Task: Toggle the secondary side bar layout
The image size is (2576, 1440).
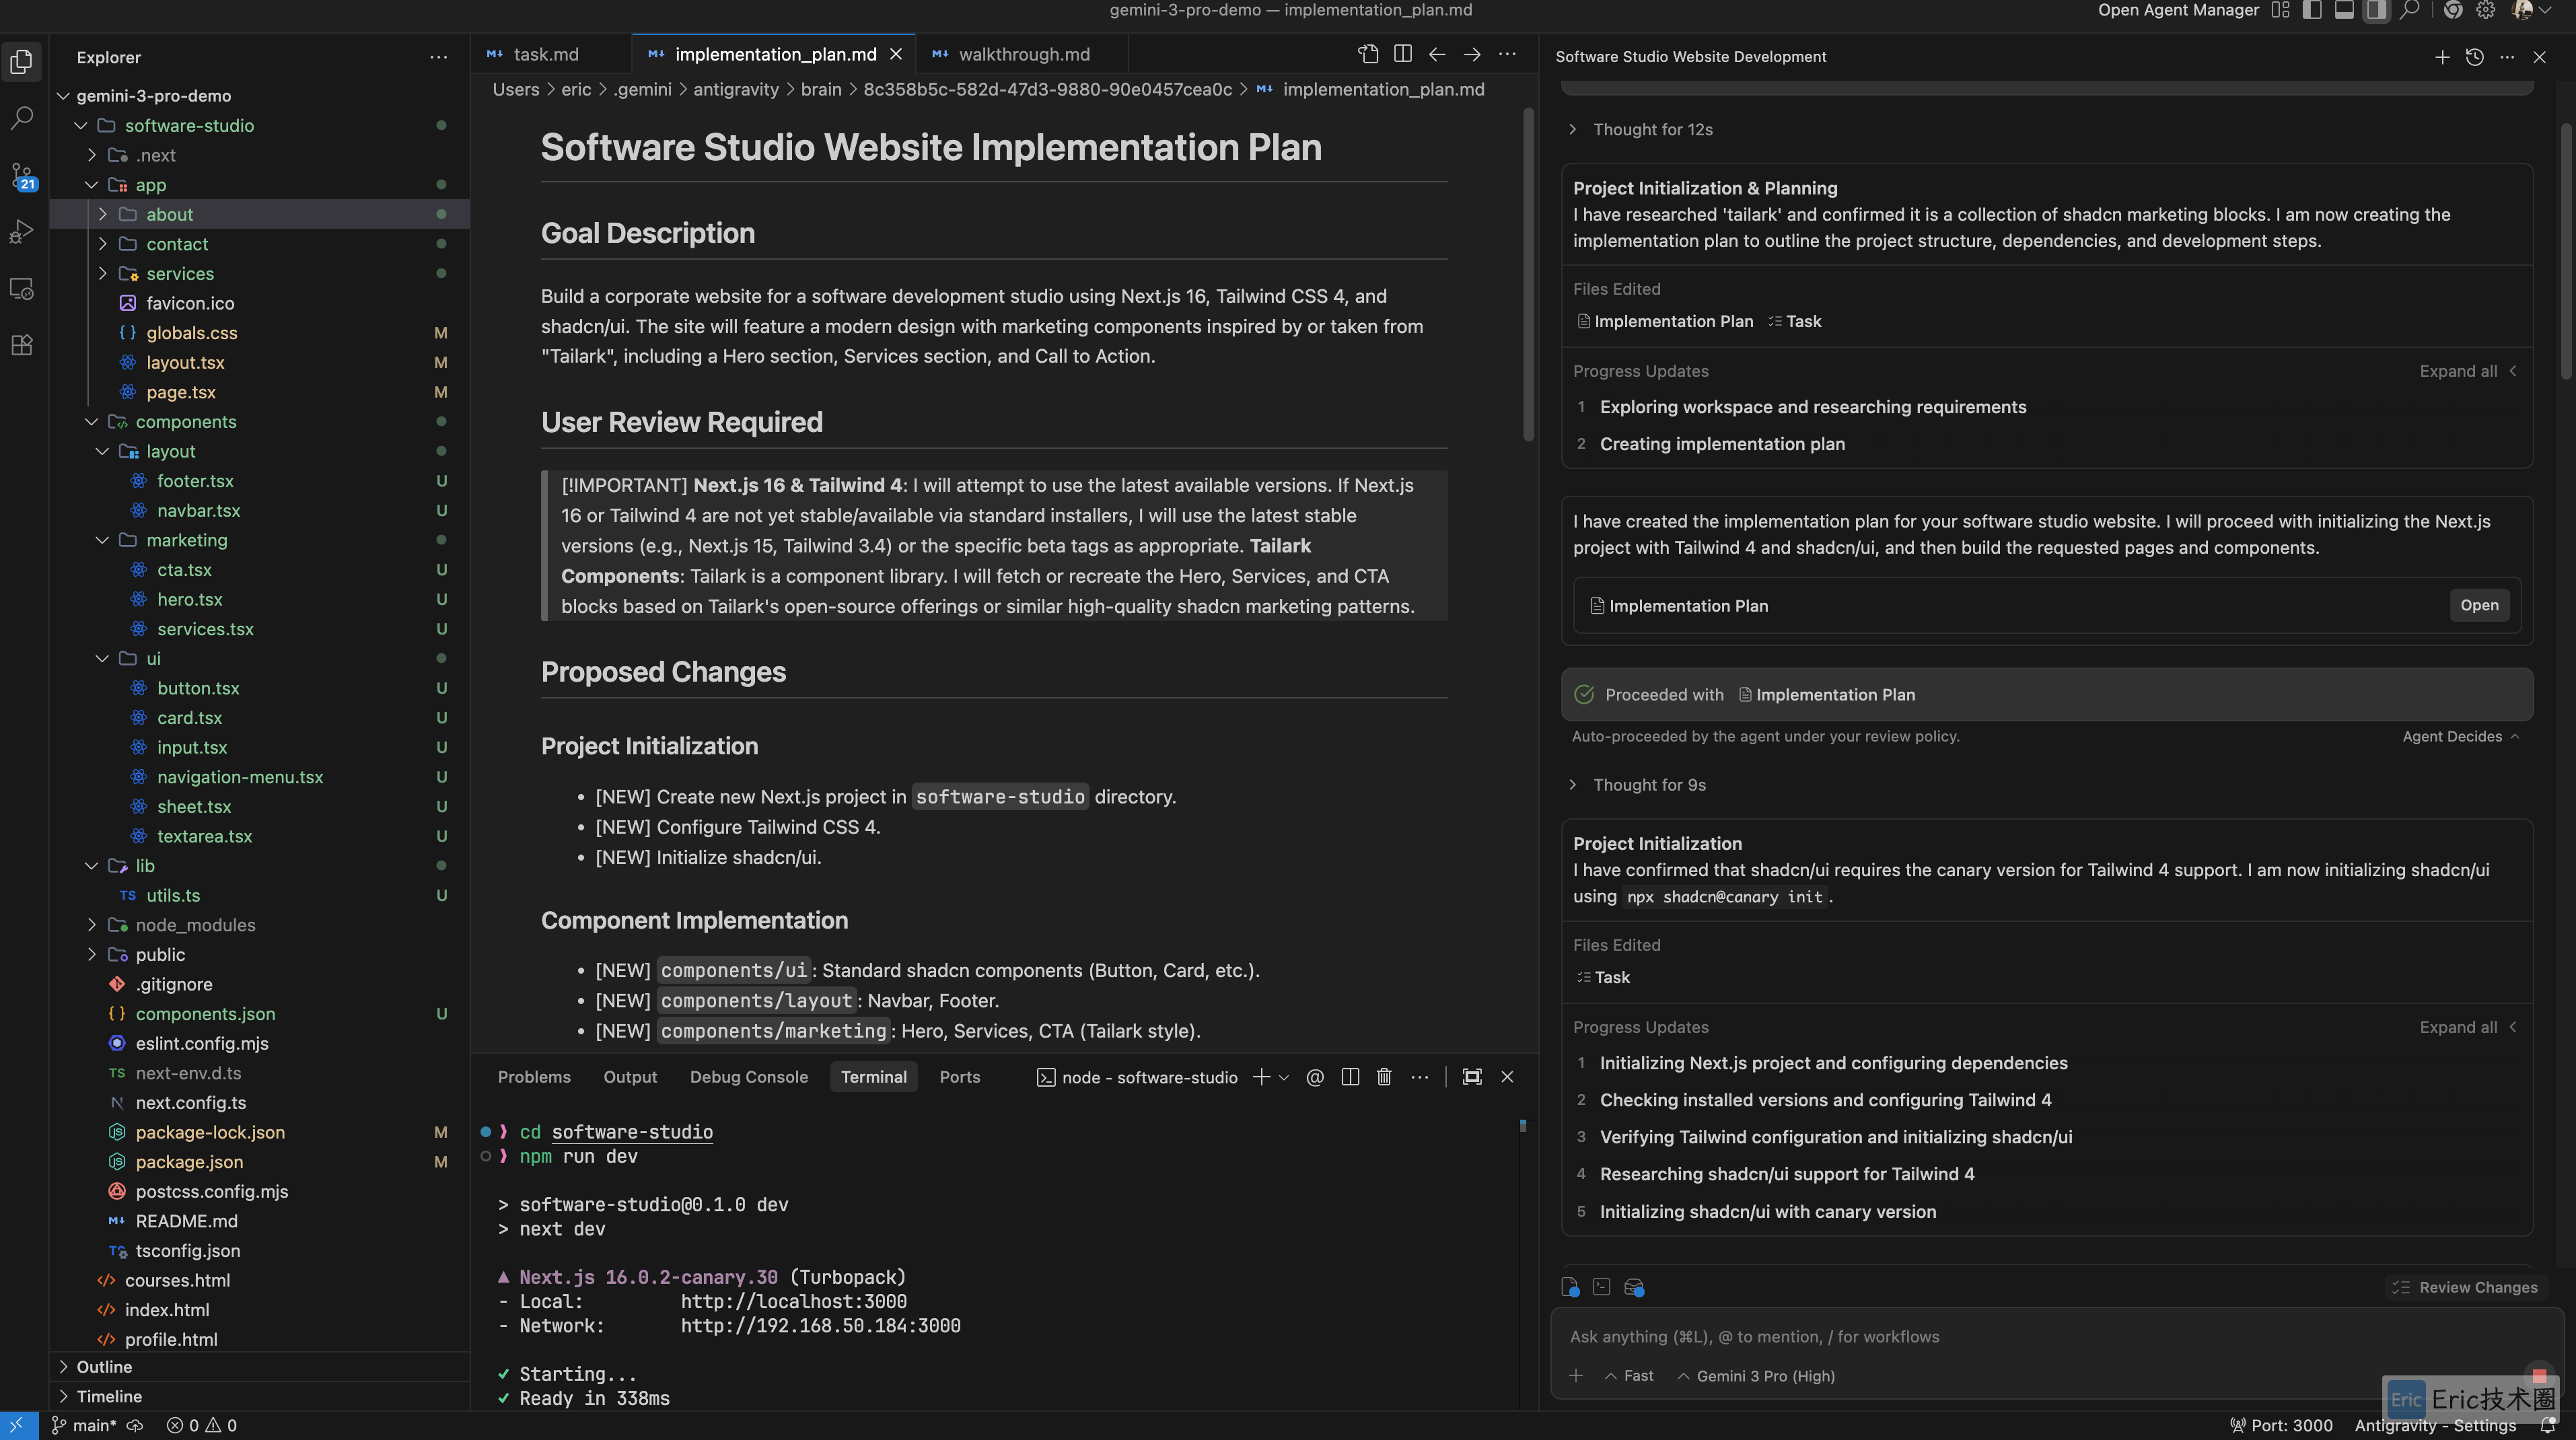Action: click(x=2376, y=10)
